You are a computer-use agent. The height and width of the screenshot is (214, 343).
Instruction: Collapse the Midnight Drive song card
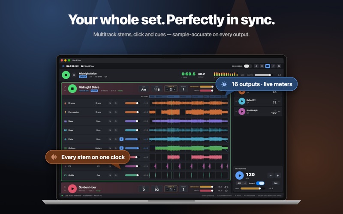(x=65, y=87)
